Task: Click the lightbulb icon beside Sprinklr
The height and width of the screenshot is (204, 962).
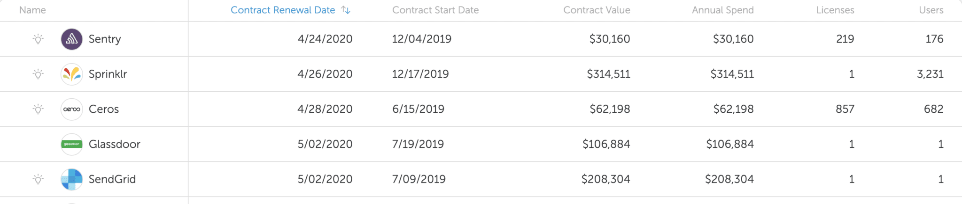Action: click(38, 74)
